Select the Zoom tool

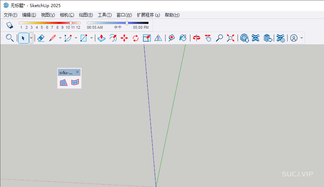[219, 38]
